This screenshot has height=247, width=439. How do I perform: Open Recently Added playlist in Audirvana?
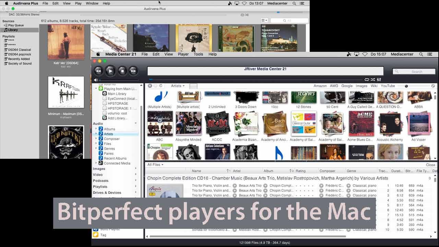coord(19,59)
